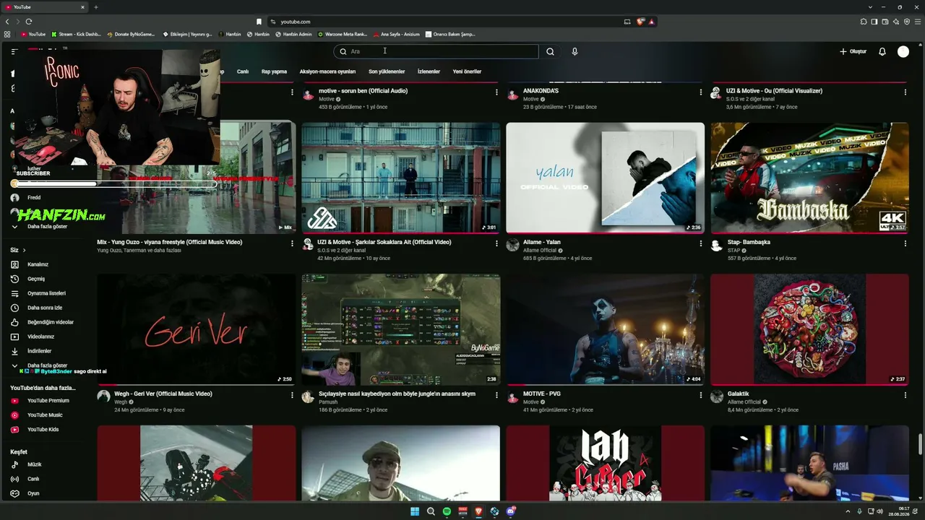Select the Aksiyon-macera oyunları chip
925x520 pixels.
tap(327, 71)
